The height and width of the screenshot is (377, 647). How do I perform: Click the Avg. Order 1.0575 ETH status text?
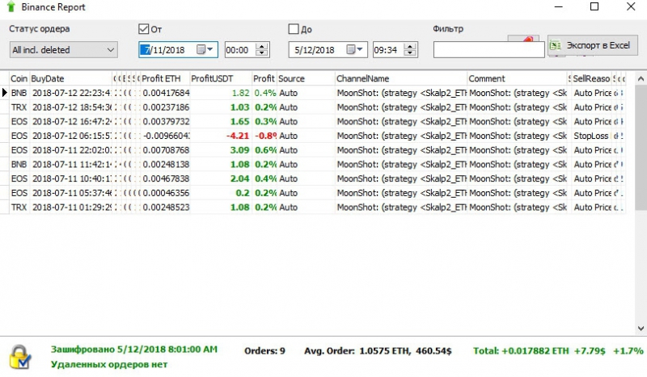coord(378,350)
